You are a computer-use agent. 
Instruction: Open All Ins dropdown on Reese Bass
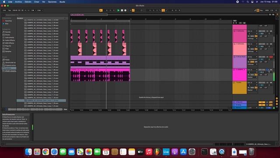click(x=252, y=57)
